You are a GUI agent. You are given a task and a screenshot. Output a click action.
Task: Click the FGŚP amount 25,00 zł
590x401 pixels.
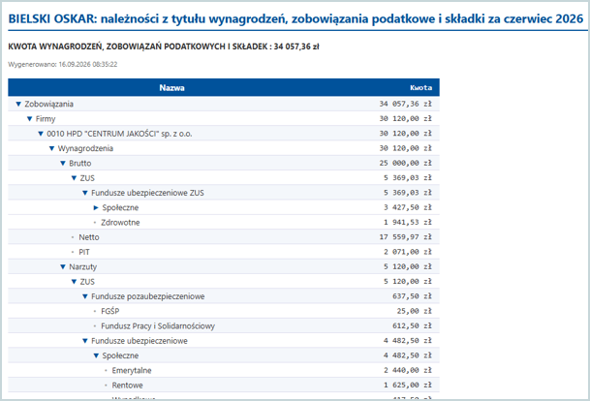415,311
